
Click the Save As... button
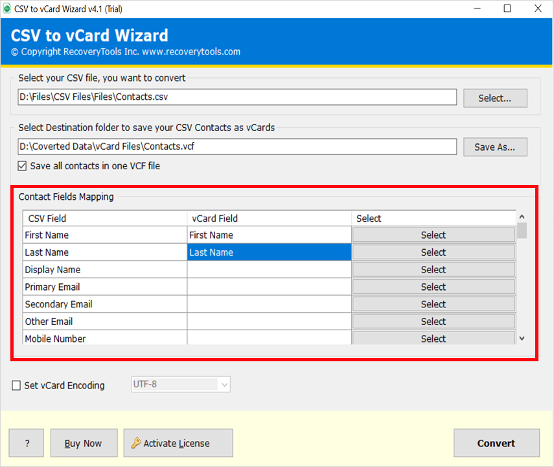pyautogui.click(x=495, y=147)
